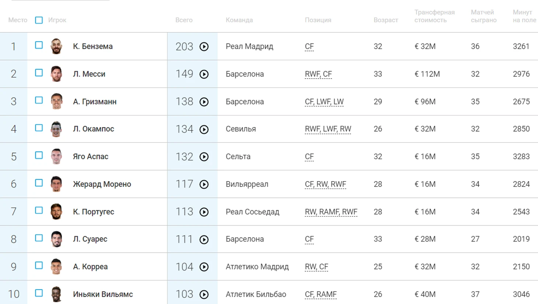Play video clips for А. Корреа's 104 total

point(204,267)
